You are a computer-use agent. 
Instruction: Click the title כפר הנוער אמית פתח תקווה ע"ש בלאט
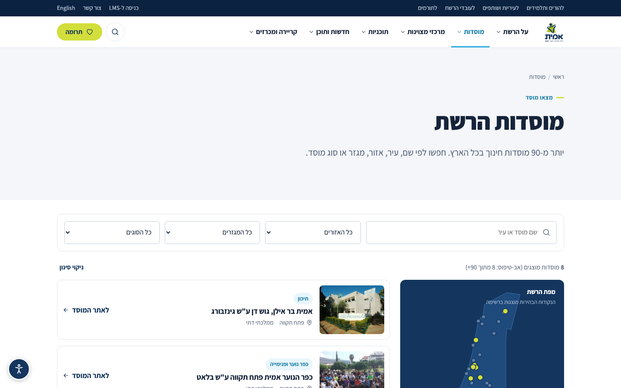(x=254, y=377)
